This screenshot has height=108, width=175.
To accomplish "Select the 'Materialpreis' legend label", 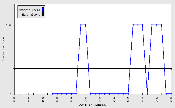I will click(x=29, y=10).
